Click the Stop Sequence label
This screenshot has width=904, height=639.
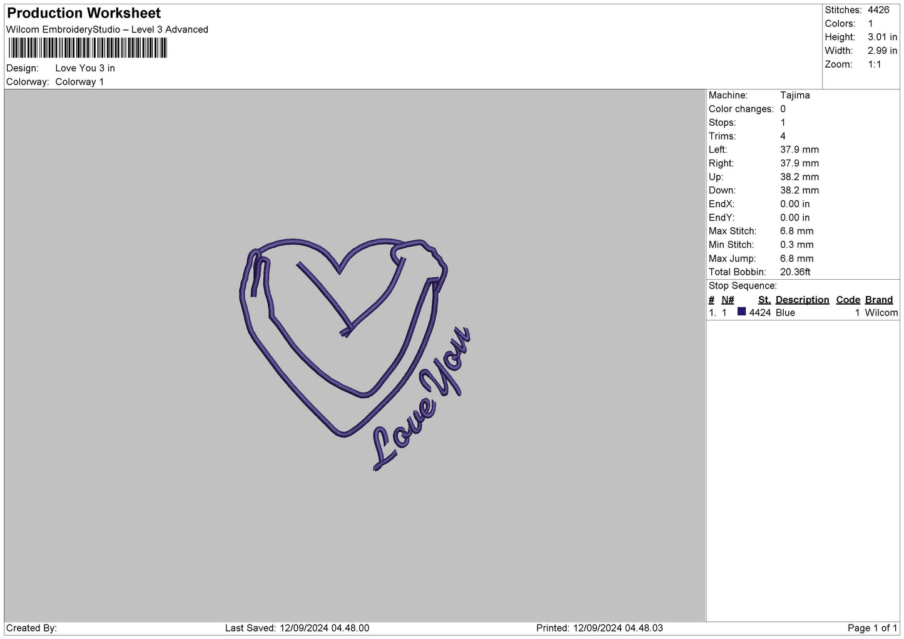point(743,286)
